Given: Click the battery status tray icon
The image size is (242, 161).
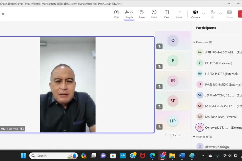Looking at the screenshot, I should tap(235, 156).
